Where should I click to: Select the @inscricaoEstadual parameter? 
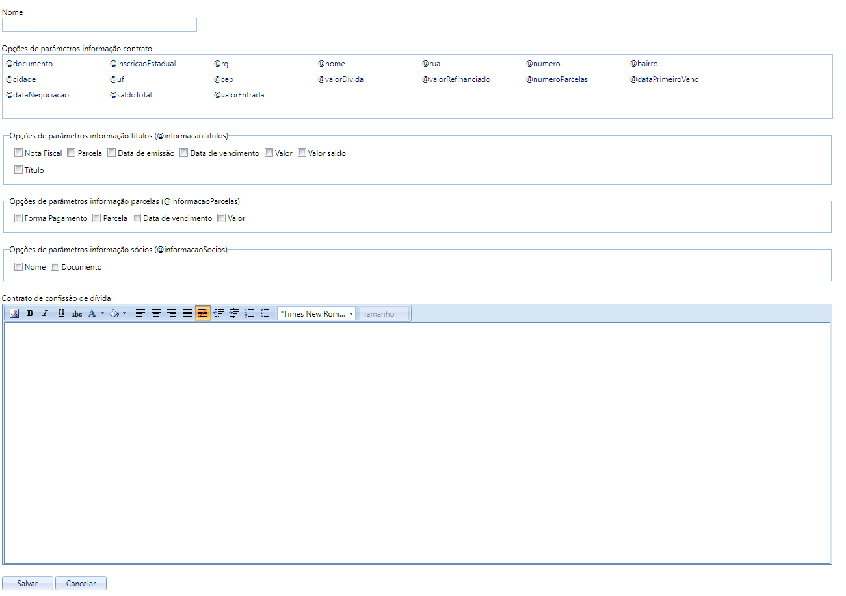(143, 64)
